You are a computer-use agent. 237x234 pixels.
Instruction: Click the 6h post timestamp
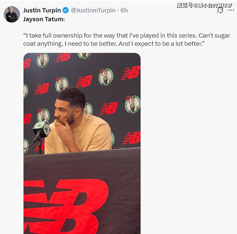point(124,10)
